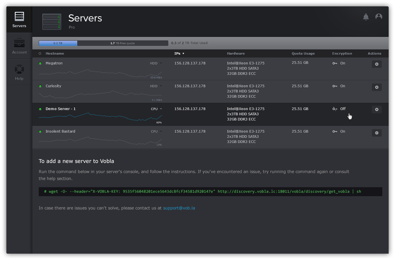Click the green status dot beside Megatron
Image resolution: width=395 pixels, height=260 pixels.
tap(40, 63)
